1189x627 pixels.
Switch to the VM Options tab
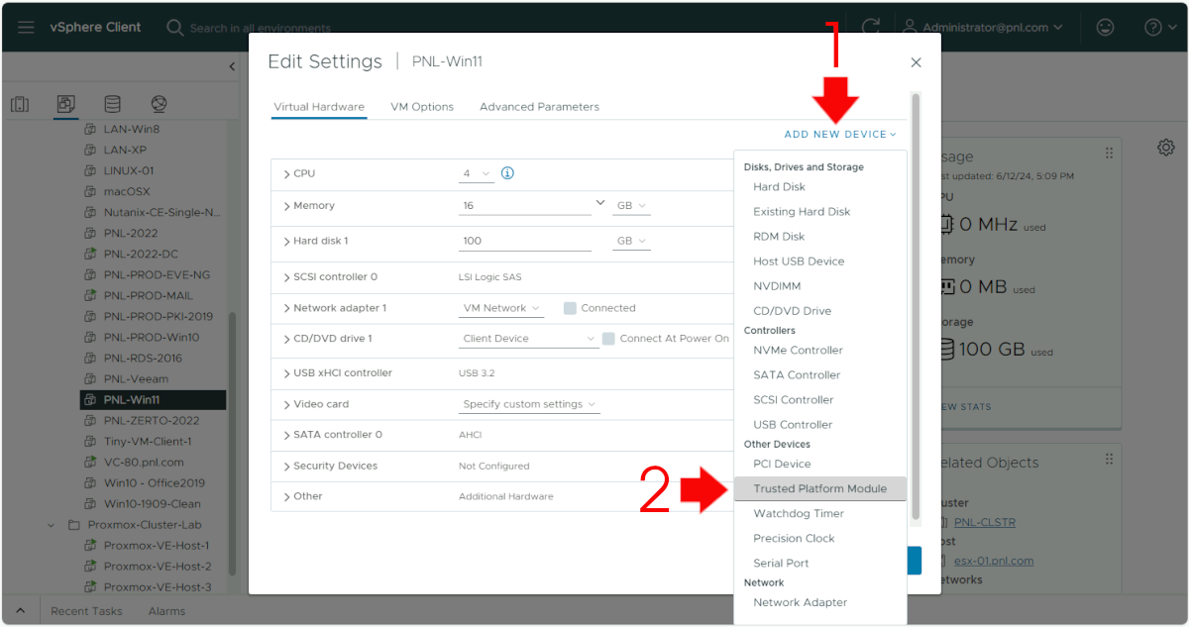[x=422, y=106]
